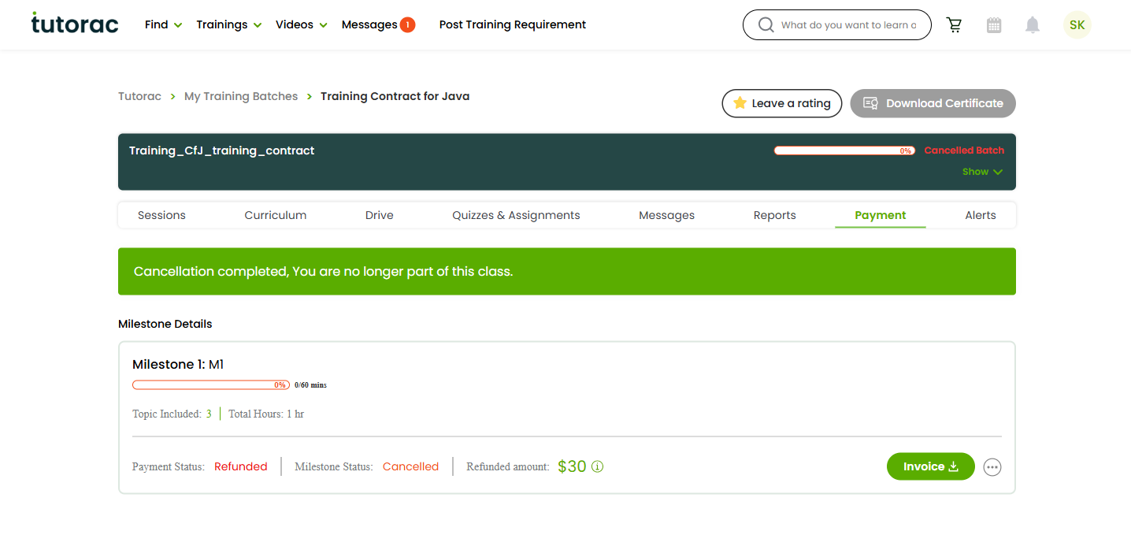Viewport: 1131px width, 557px height.
Task: Expand the Trainings dropdown menu
Action: click(x=228, y=25)
